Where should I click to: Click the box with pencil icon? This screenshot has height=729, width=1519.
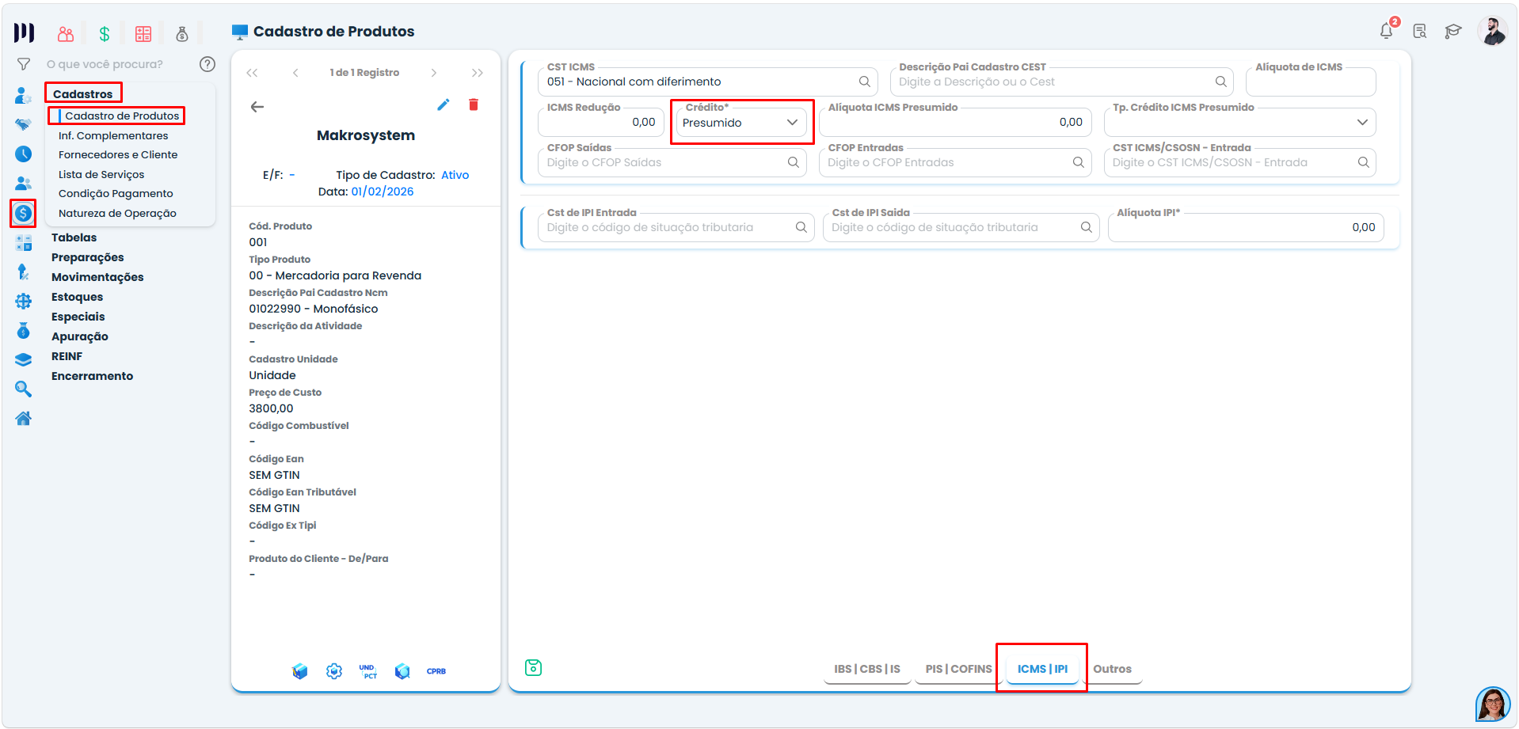click(x=299, y=671)
